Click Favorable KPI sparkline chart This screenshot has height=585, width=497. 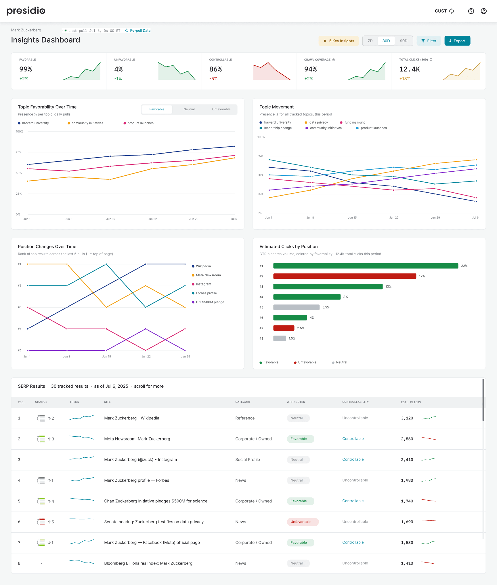(82, 71)
